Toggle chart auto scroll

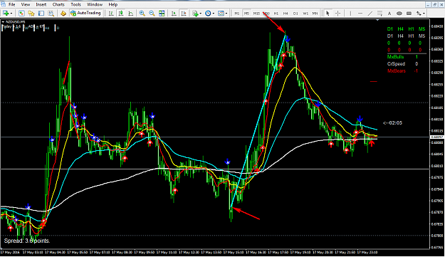(174, 13)
